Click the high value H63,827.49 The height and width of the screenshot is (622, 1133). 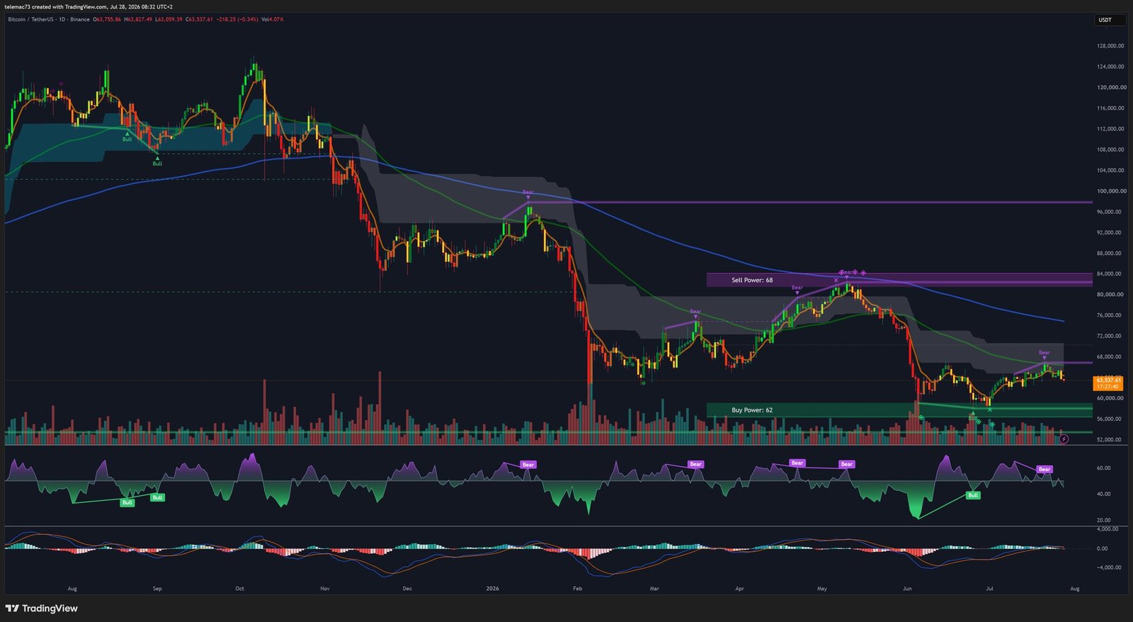138,19
